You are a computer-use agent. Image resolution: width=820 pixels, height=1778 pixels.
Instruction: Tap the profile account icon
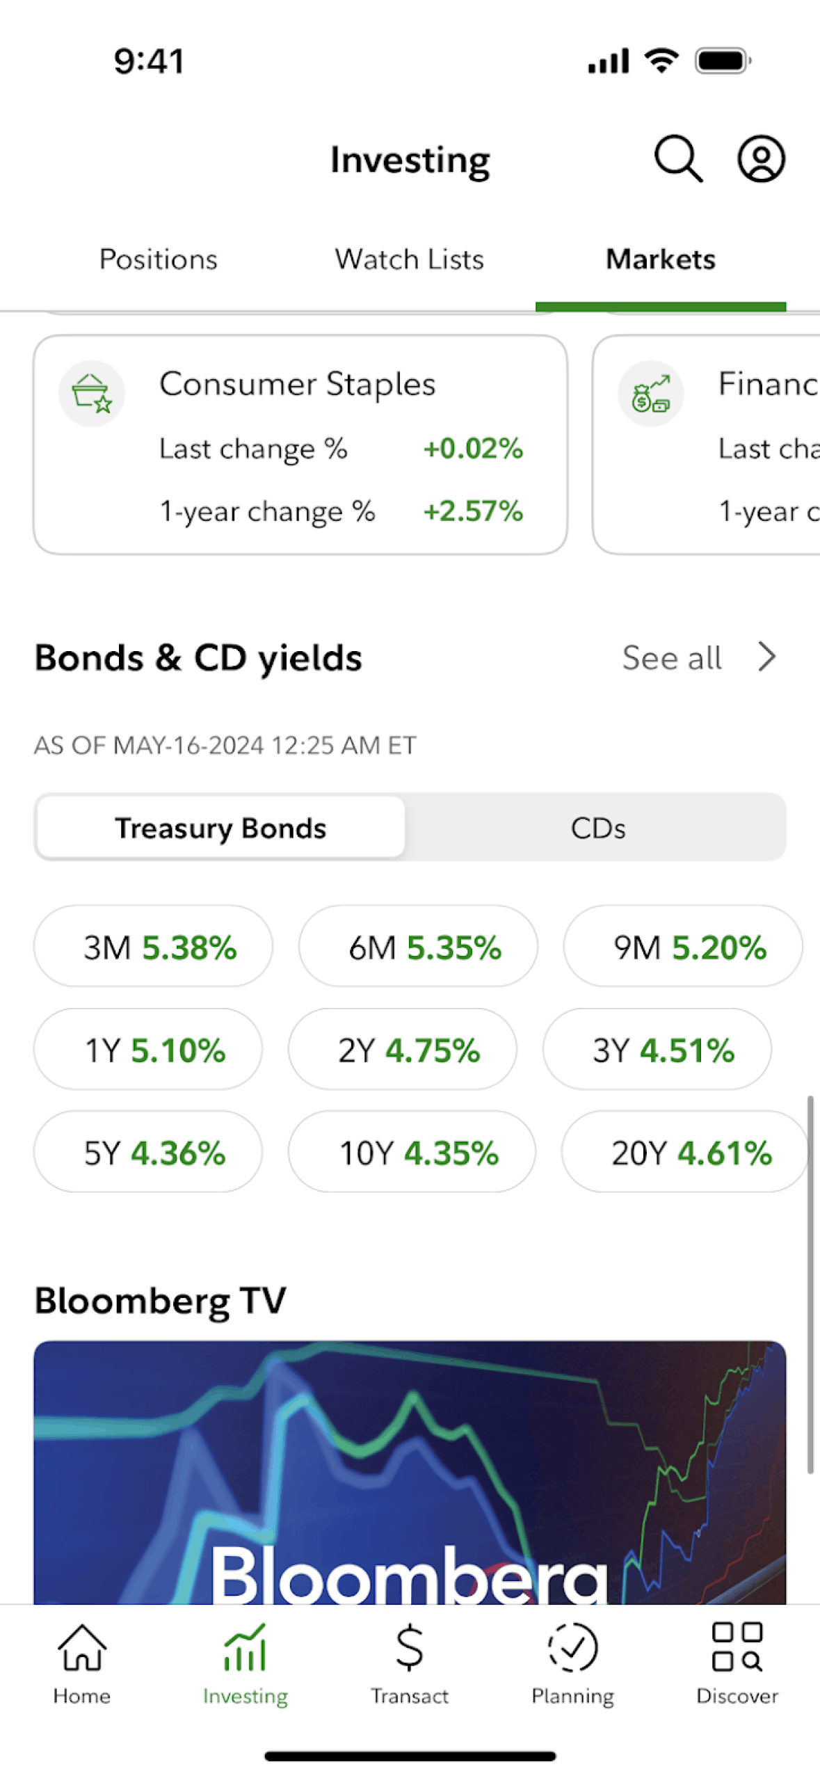[761, 159]
